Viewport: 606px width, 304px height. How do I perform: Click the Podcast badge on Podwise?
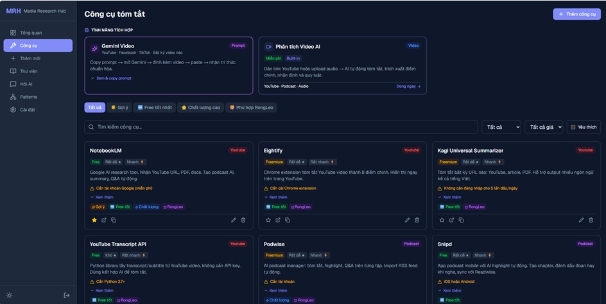click(411, 244)
